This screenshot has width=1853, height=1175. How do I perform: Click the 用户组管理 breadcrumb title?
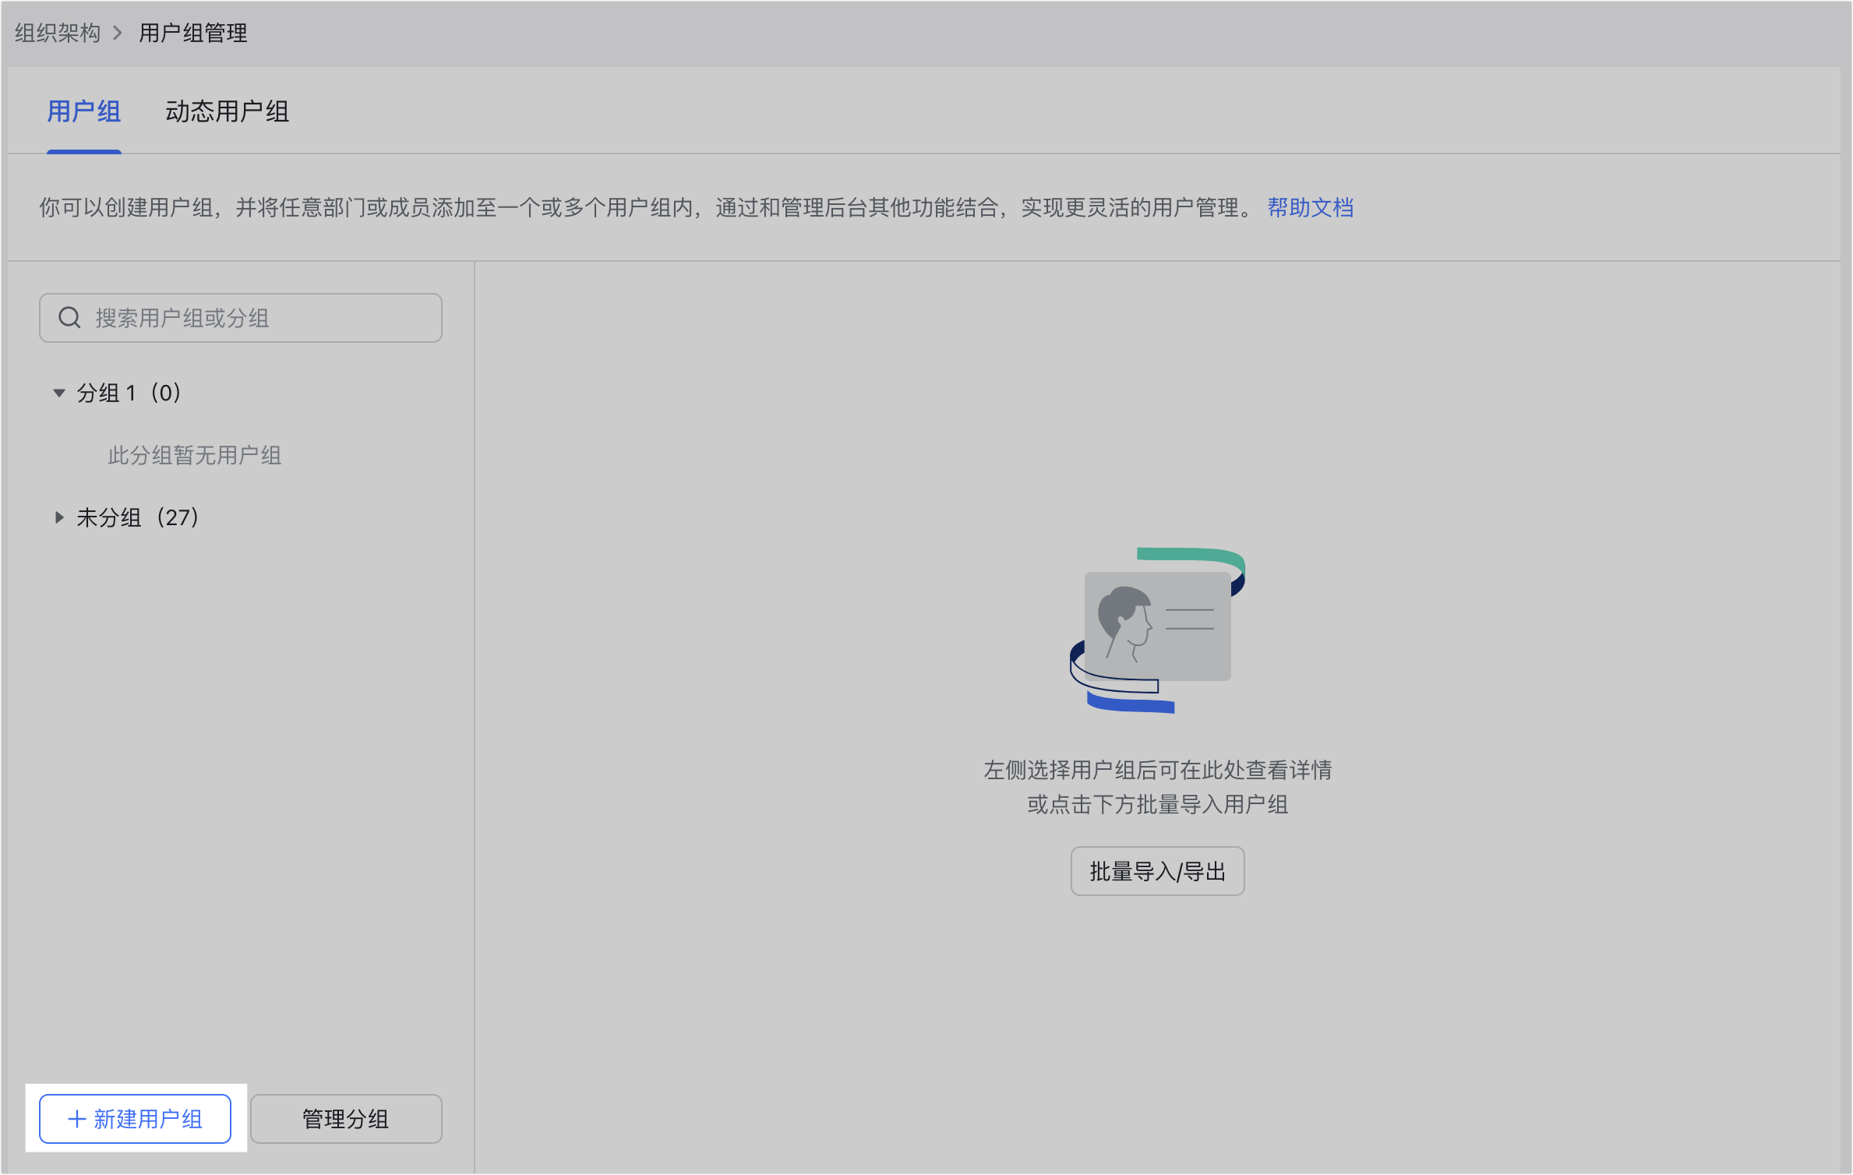tap(193, 33)
